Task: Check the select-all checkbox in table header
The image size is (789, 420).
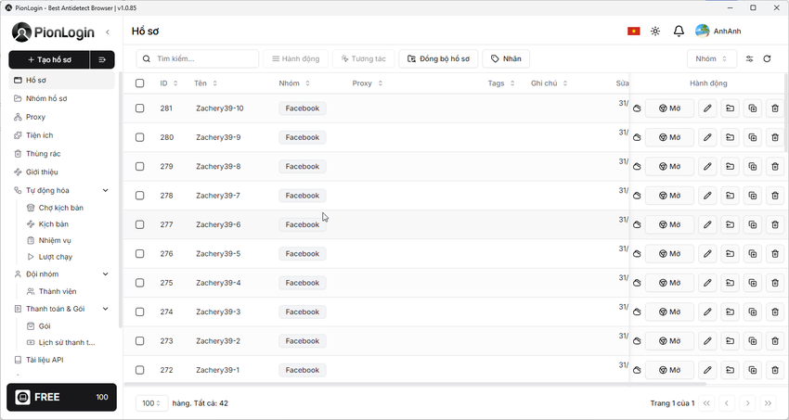Action: pyautogui.click(x=140, y=83)
